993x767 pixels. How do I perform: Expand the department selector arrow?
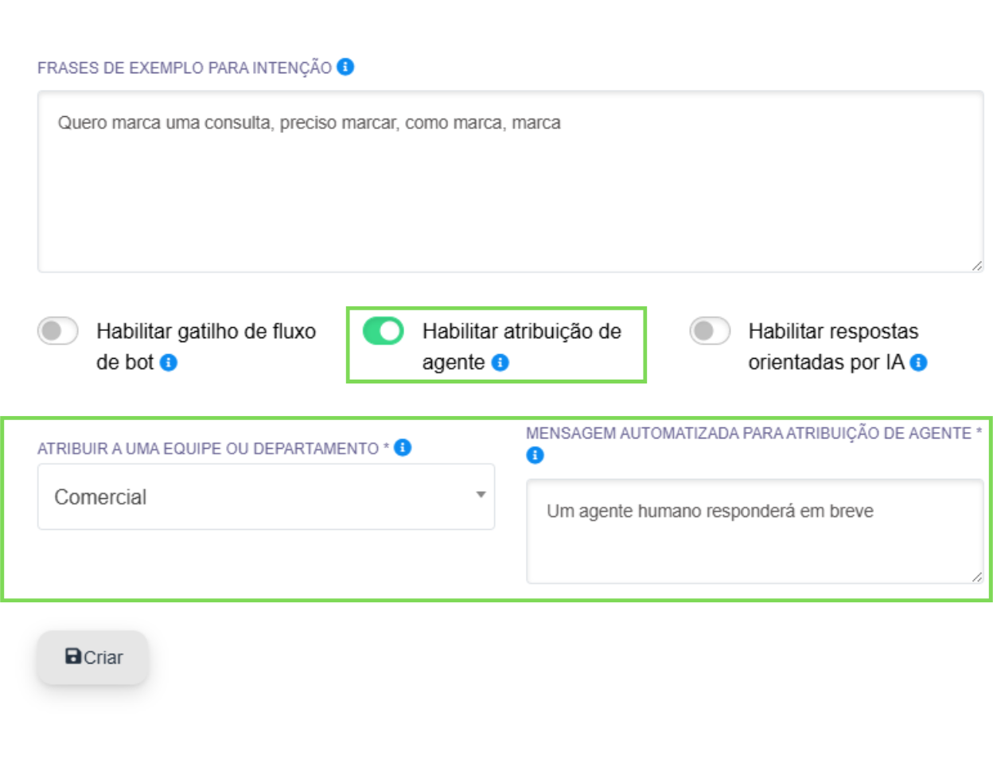pyautogui.click(x=481, y=495)
